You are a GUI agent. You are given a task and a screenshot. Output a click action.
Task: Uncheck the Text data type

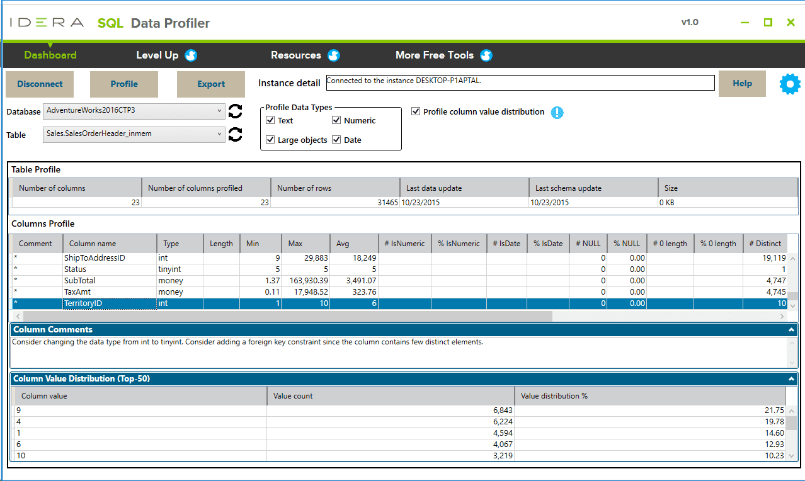point(270,120)
